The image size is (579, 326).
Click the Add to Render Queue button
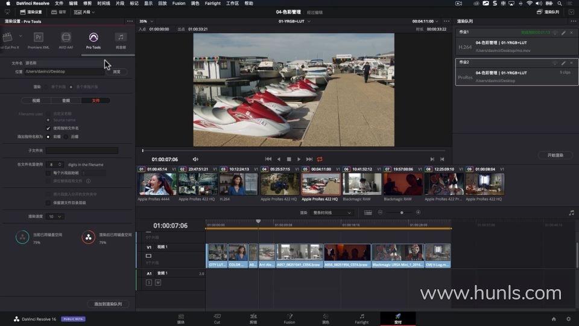[107, 304]
